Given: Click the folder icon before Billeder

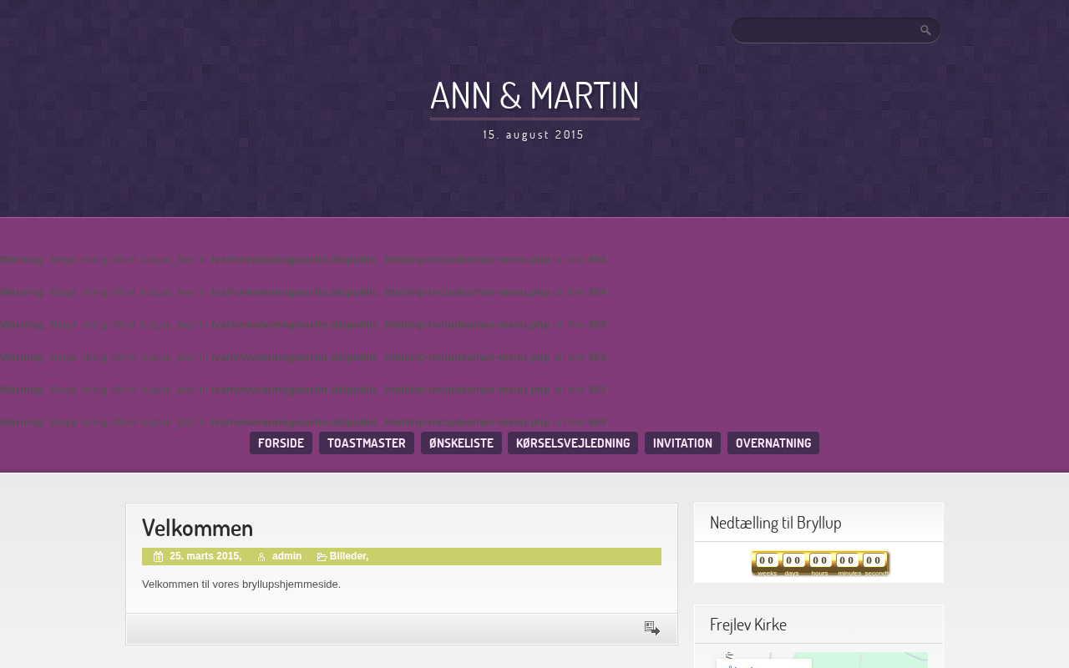Looking at the screenshot, I should [x=322, y=557].
